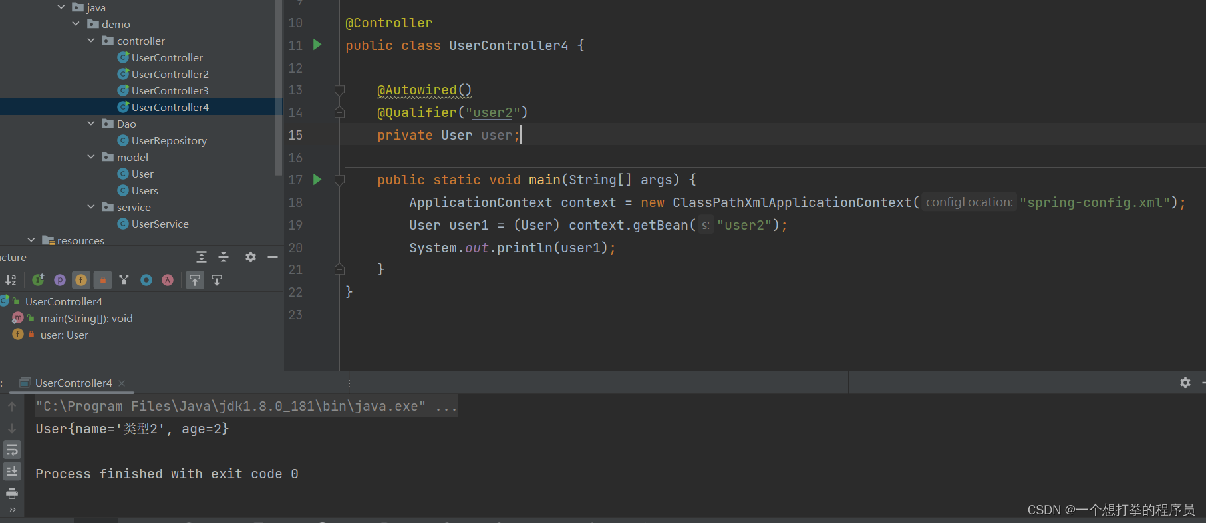Screen dimensions: 1206x523
Task: Print the console output
Action: click(x=12, y=493)
